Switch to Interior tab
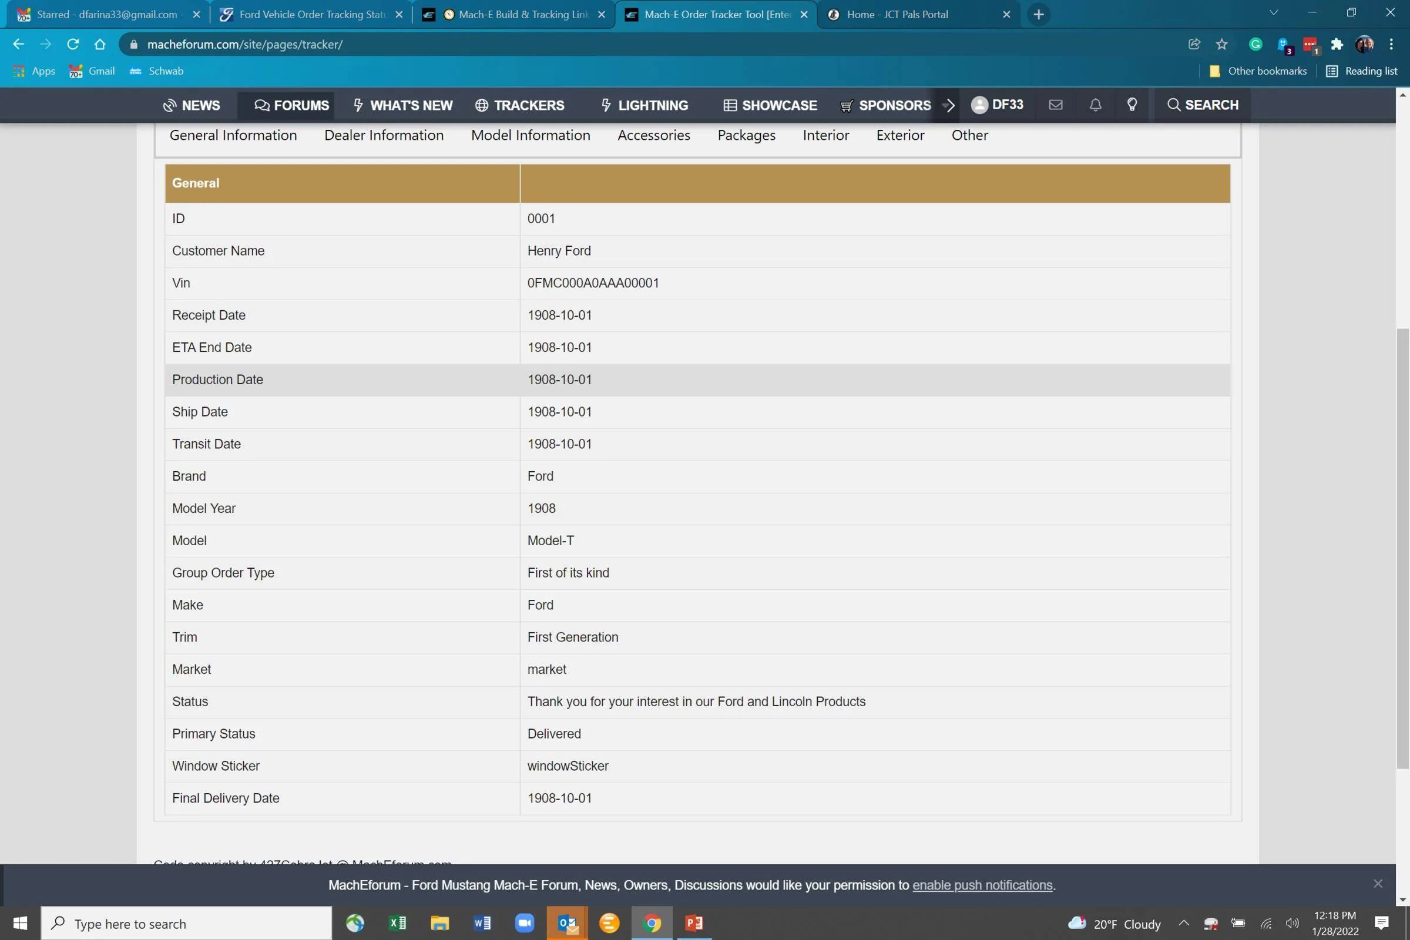 click(825, 136)
